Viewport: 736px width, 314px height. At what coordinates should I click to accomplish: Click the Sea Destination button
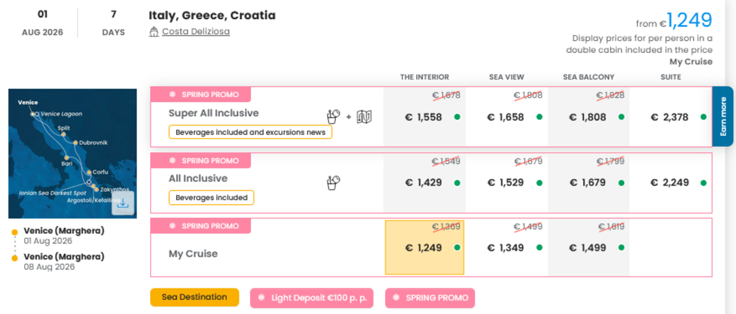[x=194, y=297]
